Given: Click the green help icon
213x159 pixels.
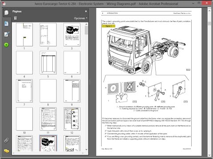Looking at the screenshot, I should click(x=6, y=45).
